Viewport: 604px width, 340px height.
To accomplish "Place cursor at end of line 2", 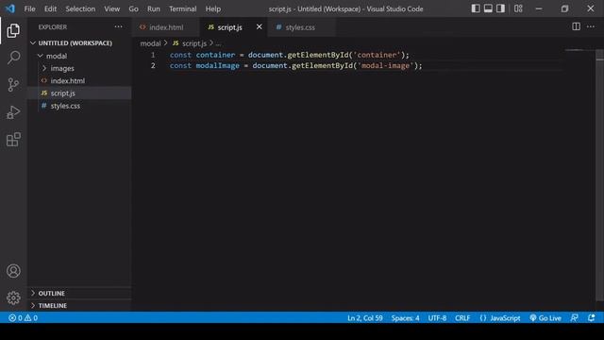I will click(x=423, y=65).
